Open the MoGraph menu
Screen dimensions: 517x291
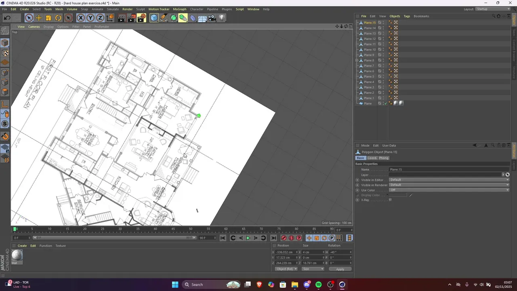click(180, 9)
